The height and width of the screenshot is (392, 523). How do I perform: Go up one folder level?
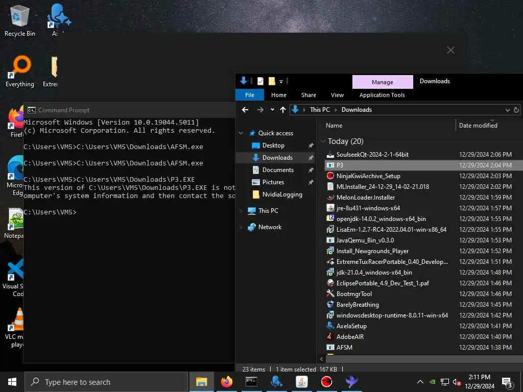coord(283,110)
